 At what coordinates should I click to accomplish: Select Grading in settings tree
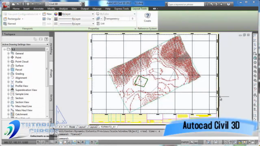click(19, 74)
